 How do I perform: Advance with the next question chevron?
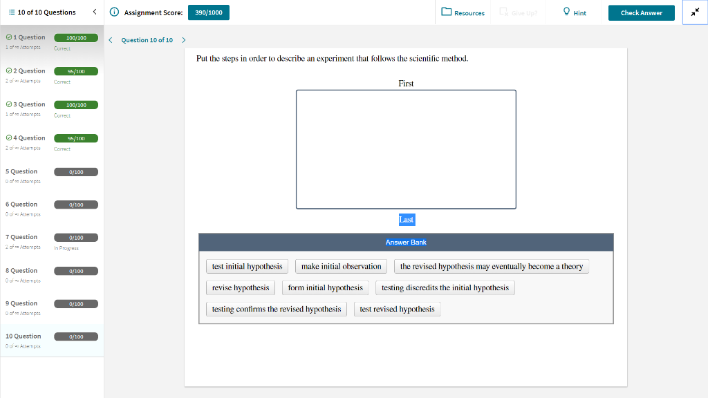183,40
